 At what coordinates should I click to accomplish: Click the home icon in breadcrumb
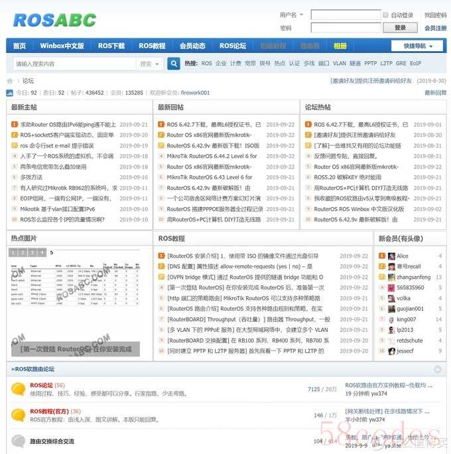coord(10,81)
